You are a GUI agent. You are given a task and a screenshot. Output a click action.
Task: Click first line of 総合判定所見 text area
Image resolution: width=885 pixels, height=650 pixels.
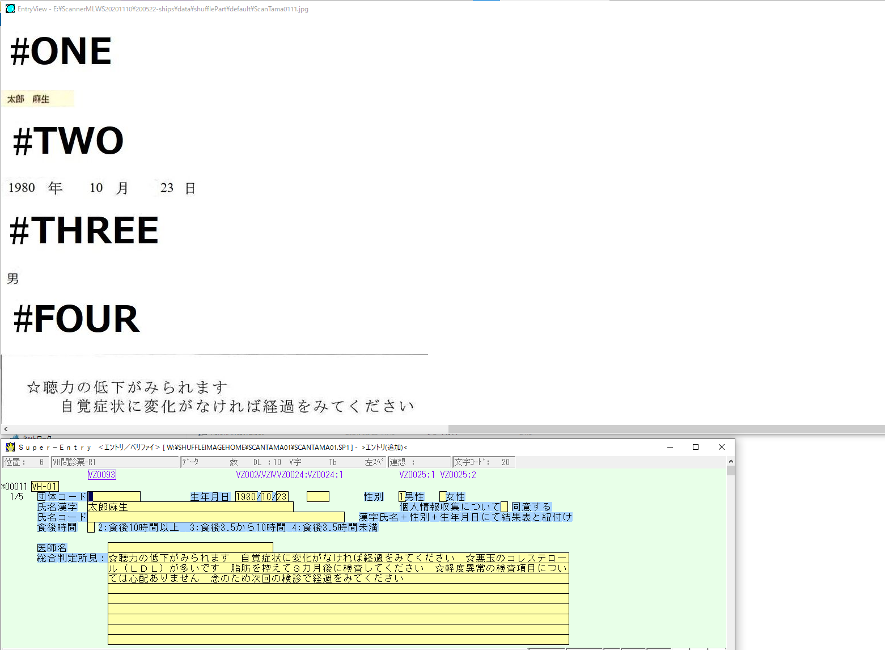click(x=338, y=558)
